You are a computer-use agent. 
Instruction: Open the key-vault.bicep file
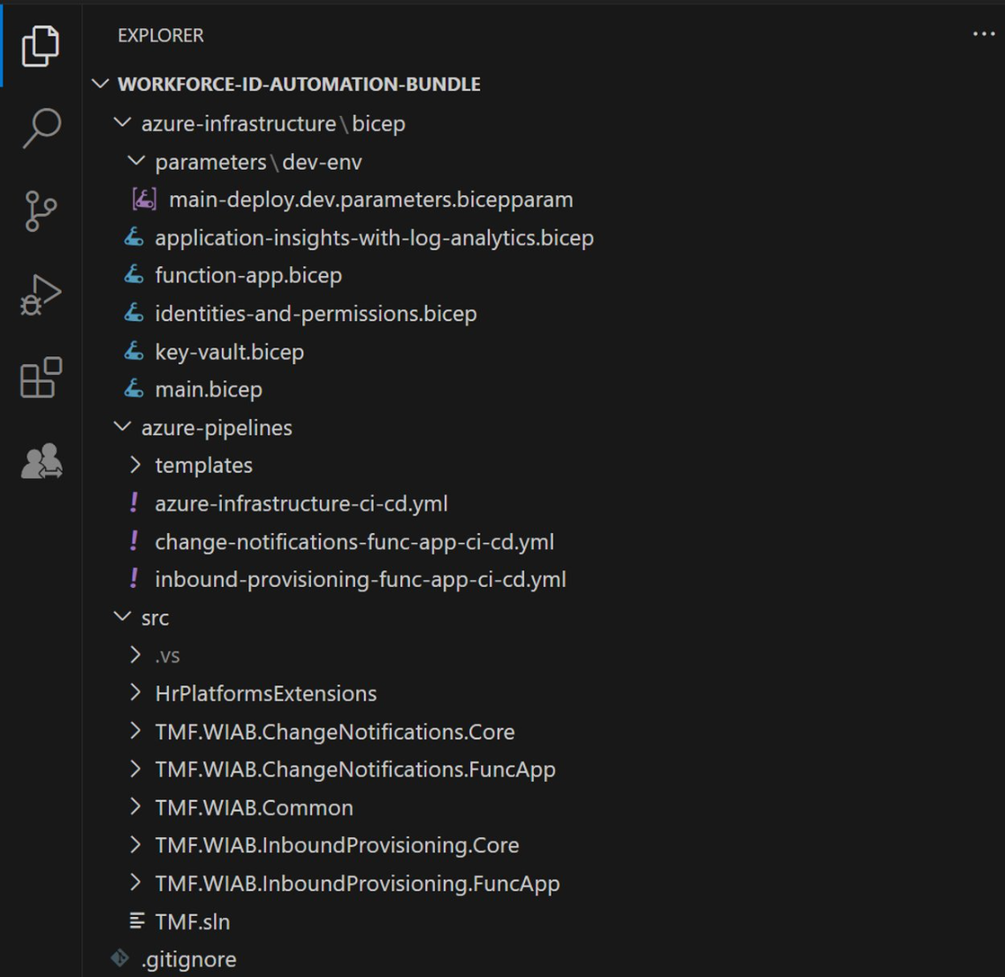click(x=229, y=352)
